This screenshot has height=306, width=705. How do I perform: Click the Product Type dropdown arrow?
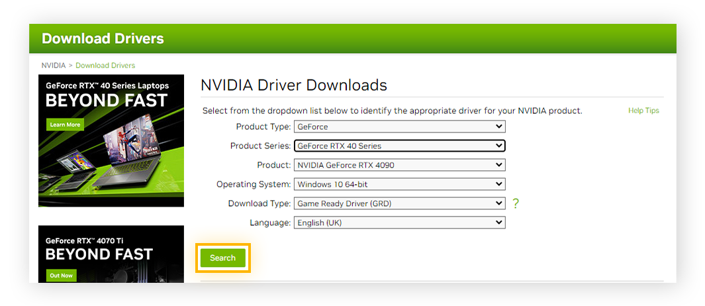498,127
